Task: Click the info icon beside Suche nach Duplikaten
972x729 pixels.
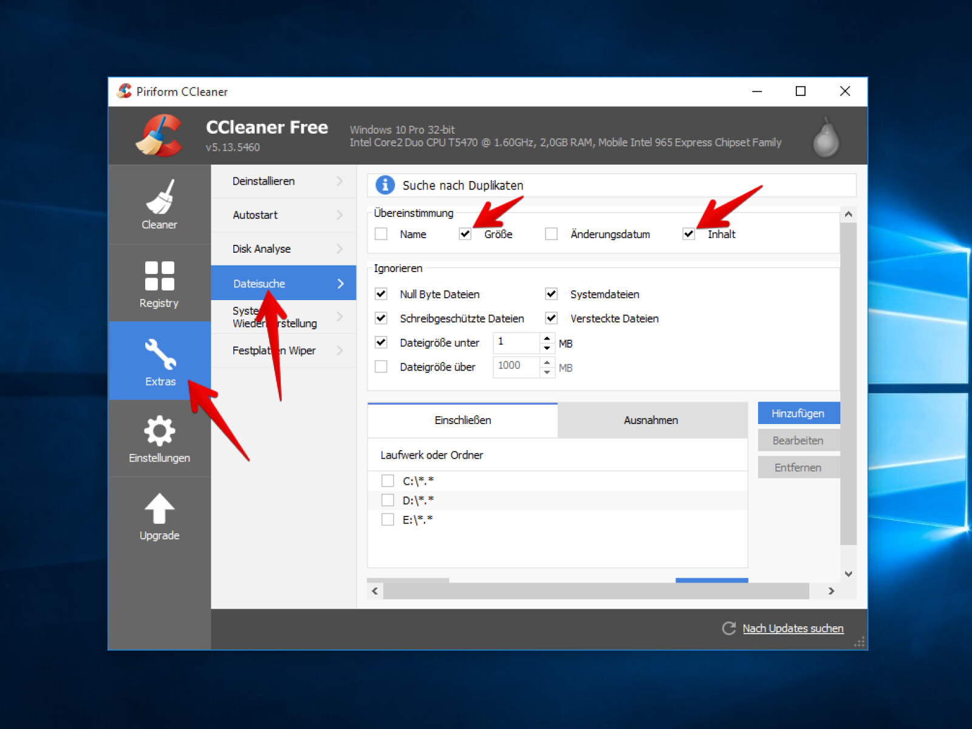Action: coord(385,185)
